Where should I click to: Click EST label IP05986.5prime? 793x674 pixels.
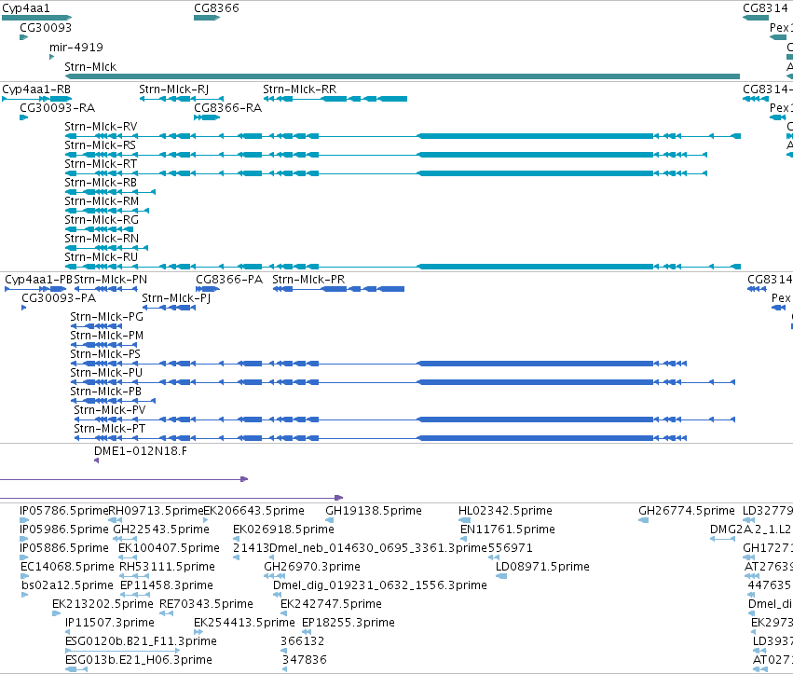[64, 530]
